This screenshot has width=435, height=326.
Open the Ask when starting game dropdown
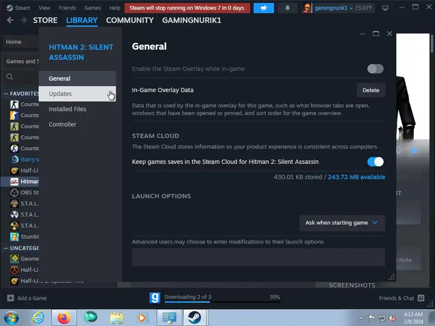point(342,223)
